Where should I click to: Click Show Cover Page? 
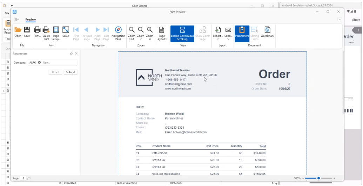pos(203,33)
